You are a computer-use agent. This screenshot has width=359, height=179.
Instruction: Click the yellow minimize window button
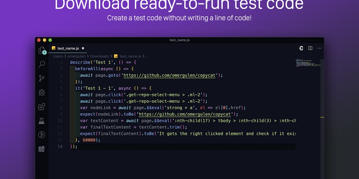point(45,40)
